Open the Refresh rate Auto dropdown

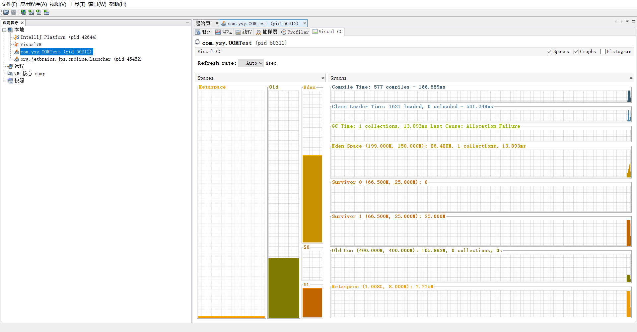coord(251,63)
